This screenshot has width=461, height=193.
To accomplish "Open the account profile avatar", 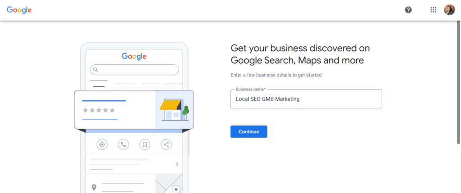I will point(449,10).
